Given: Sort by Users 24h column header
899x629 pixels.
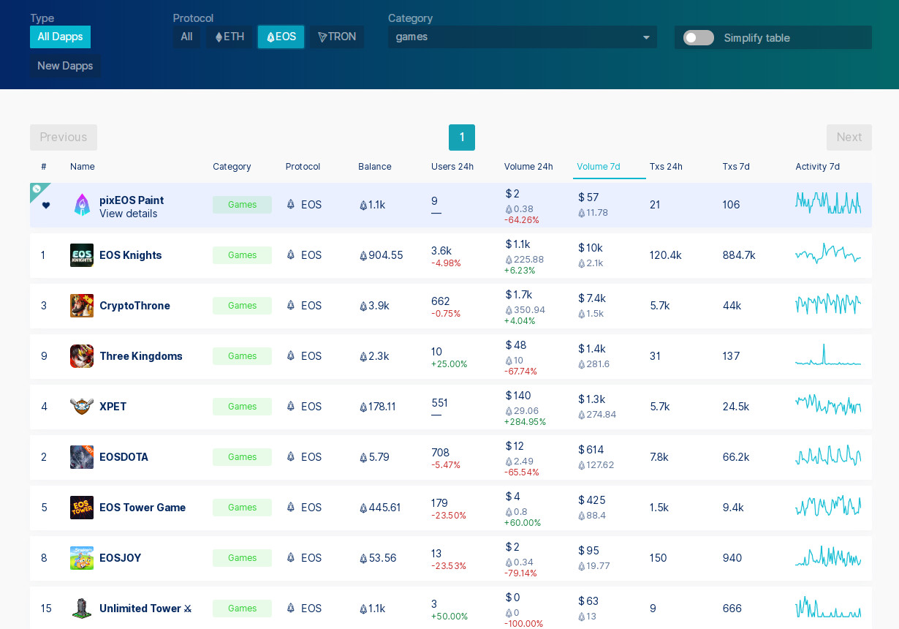Looking at the screenshot, I should (452, 167).
